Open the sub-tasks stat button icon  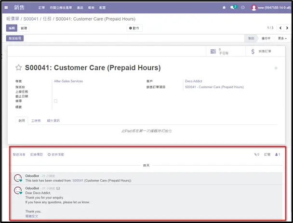point(213,52)
